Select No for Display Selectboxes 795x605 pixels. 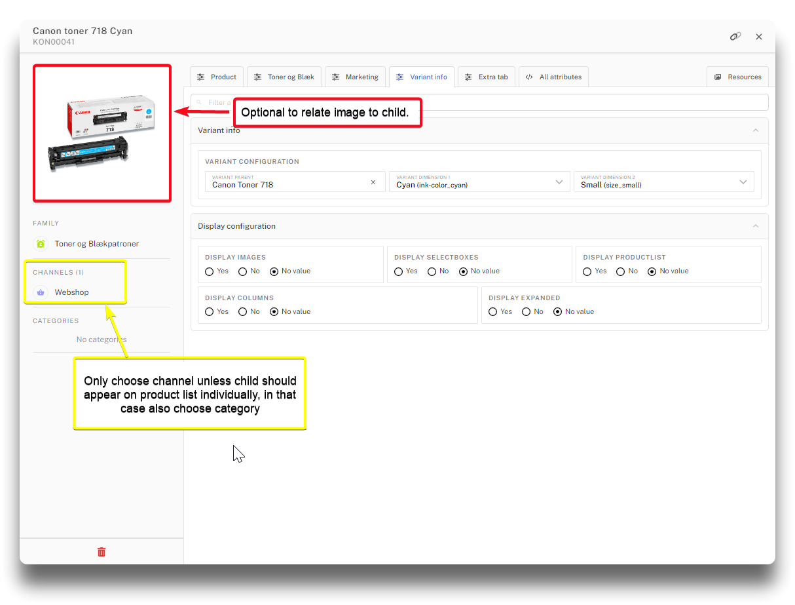tap(431, 271)
